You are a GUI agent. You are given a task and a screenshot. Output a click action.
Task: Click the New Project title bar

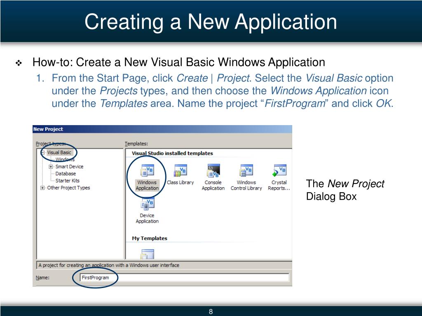162,129
